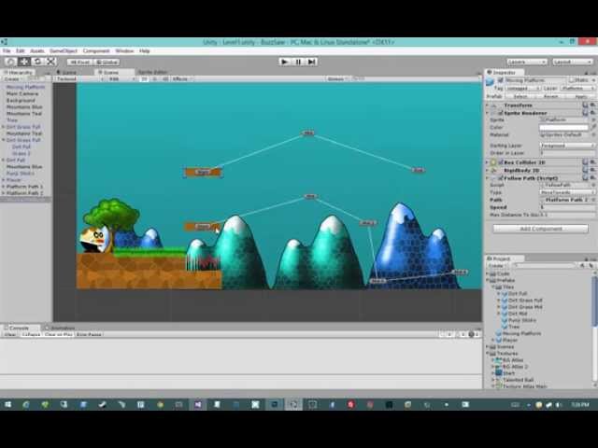Image resolution: width=598 pixels, height=448 pixels.
Task: Open the Window menu
Action: click(124, 50)
